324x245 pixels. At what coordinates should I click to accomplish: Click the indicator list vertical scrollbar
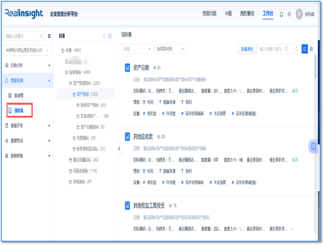pos(315,67)
